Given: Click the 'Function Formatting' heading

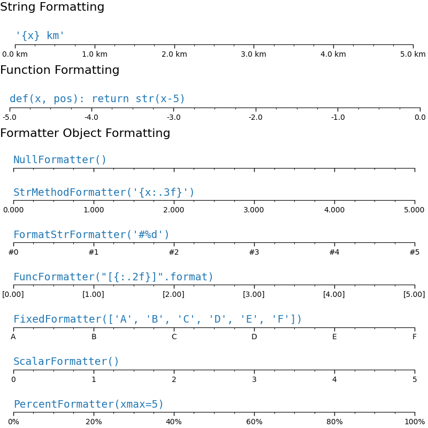Looking at the screenshot, I should click(59, 71).
